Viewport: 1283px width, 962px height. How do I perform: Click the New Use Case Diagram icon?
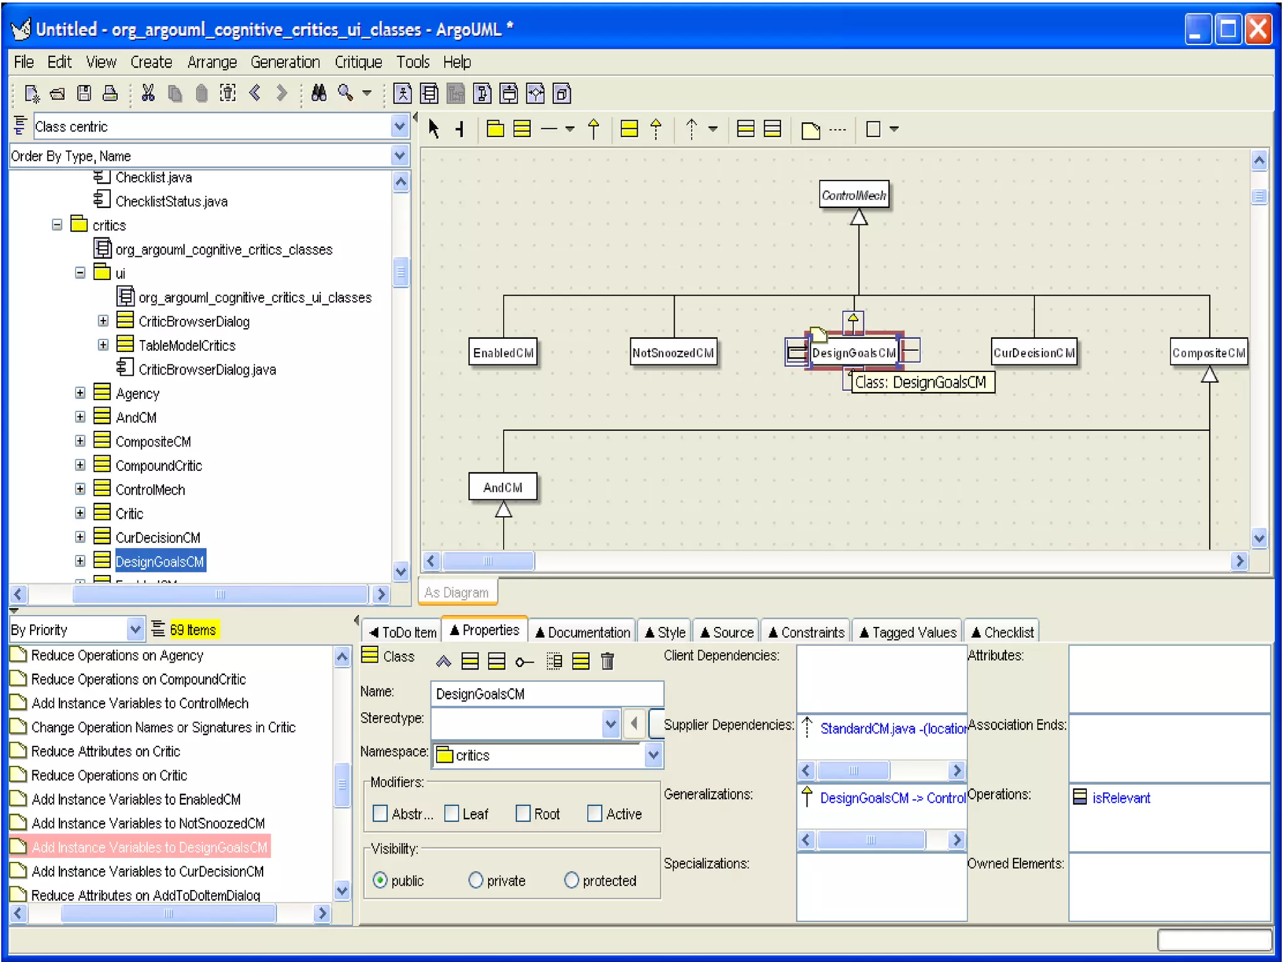click(402, 94)
